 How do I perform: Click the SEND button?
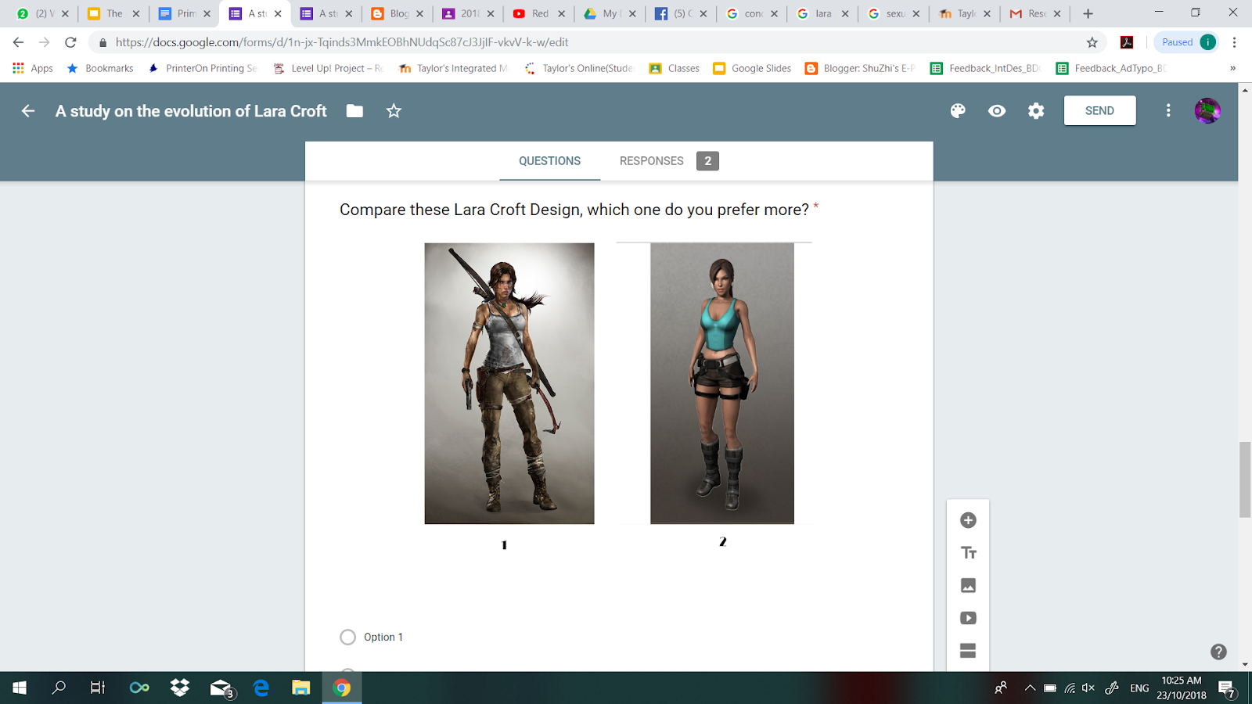click(x=1099, y=111)
